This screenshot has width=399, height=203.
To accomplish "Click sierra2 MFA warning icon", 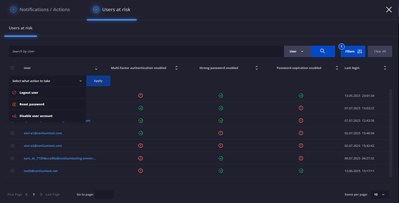I will 140,146.
